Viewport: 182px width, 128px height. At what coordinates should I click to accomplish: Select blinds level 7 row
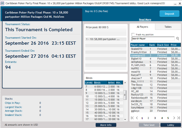pyautogui.click(x=104, y=87)
